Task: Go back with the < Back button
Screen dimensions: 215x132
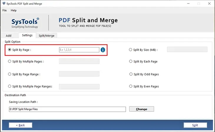Action: (x=21, y=125)
